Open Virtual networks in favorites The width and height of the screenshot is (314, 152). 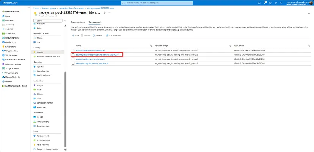(12, 73)
